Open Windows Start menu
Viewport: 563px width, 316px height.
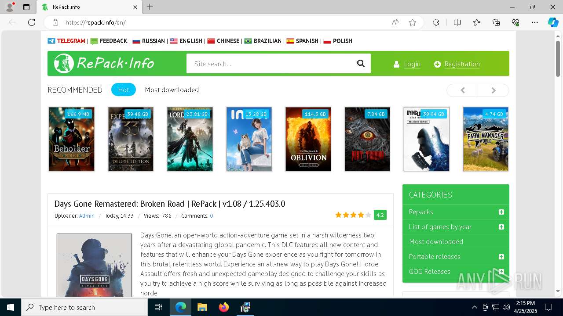point(11,307)
